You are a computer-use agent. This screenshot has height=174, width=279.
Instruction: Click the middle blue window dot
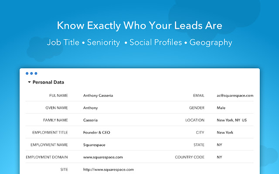click(31, 74)
